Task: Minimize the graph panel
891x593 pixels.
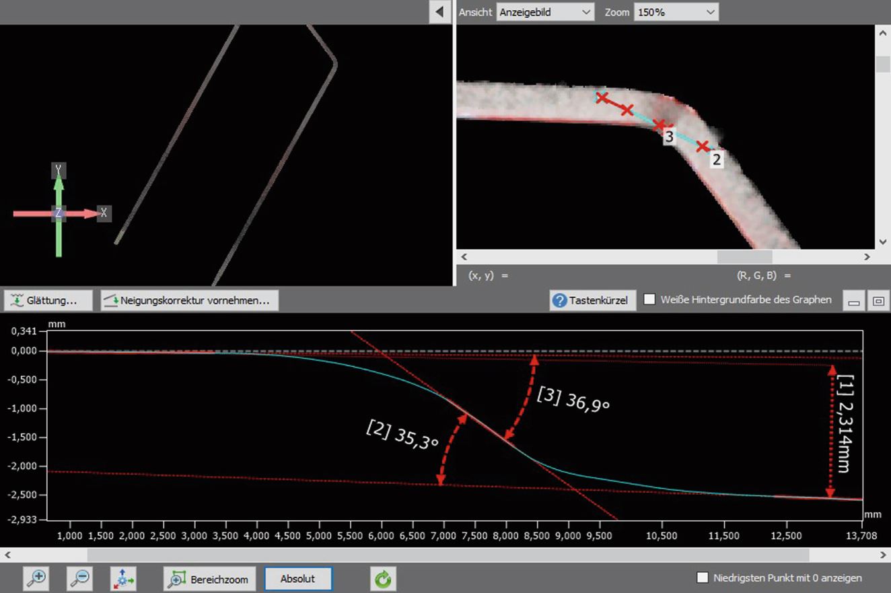Action: [854, 301]
